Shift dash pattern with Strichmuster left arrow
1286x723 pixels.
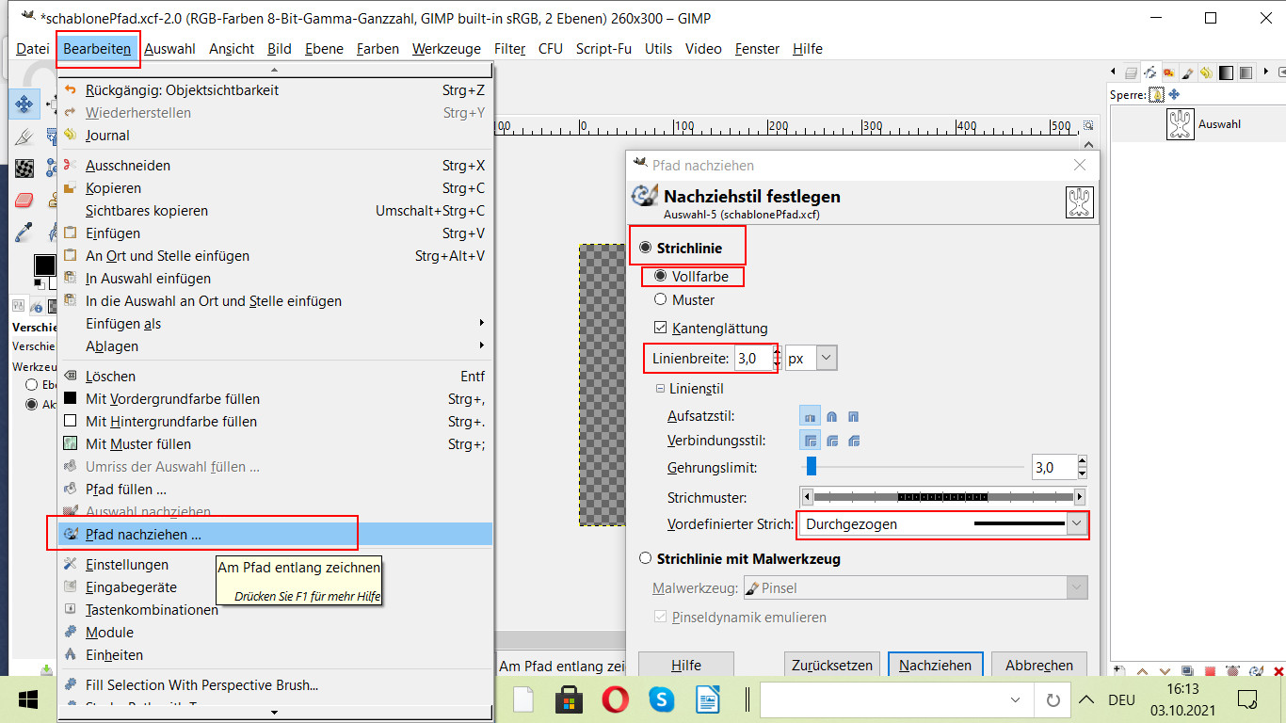(806, 497)
